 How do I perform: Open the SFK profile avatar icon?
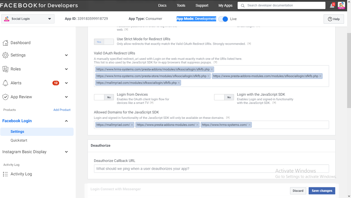coord(341,5)
